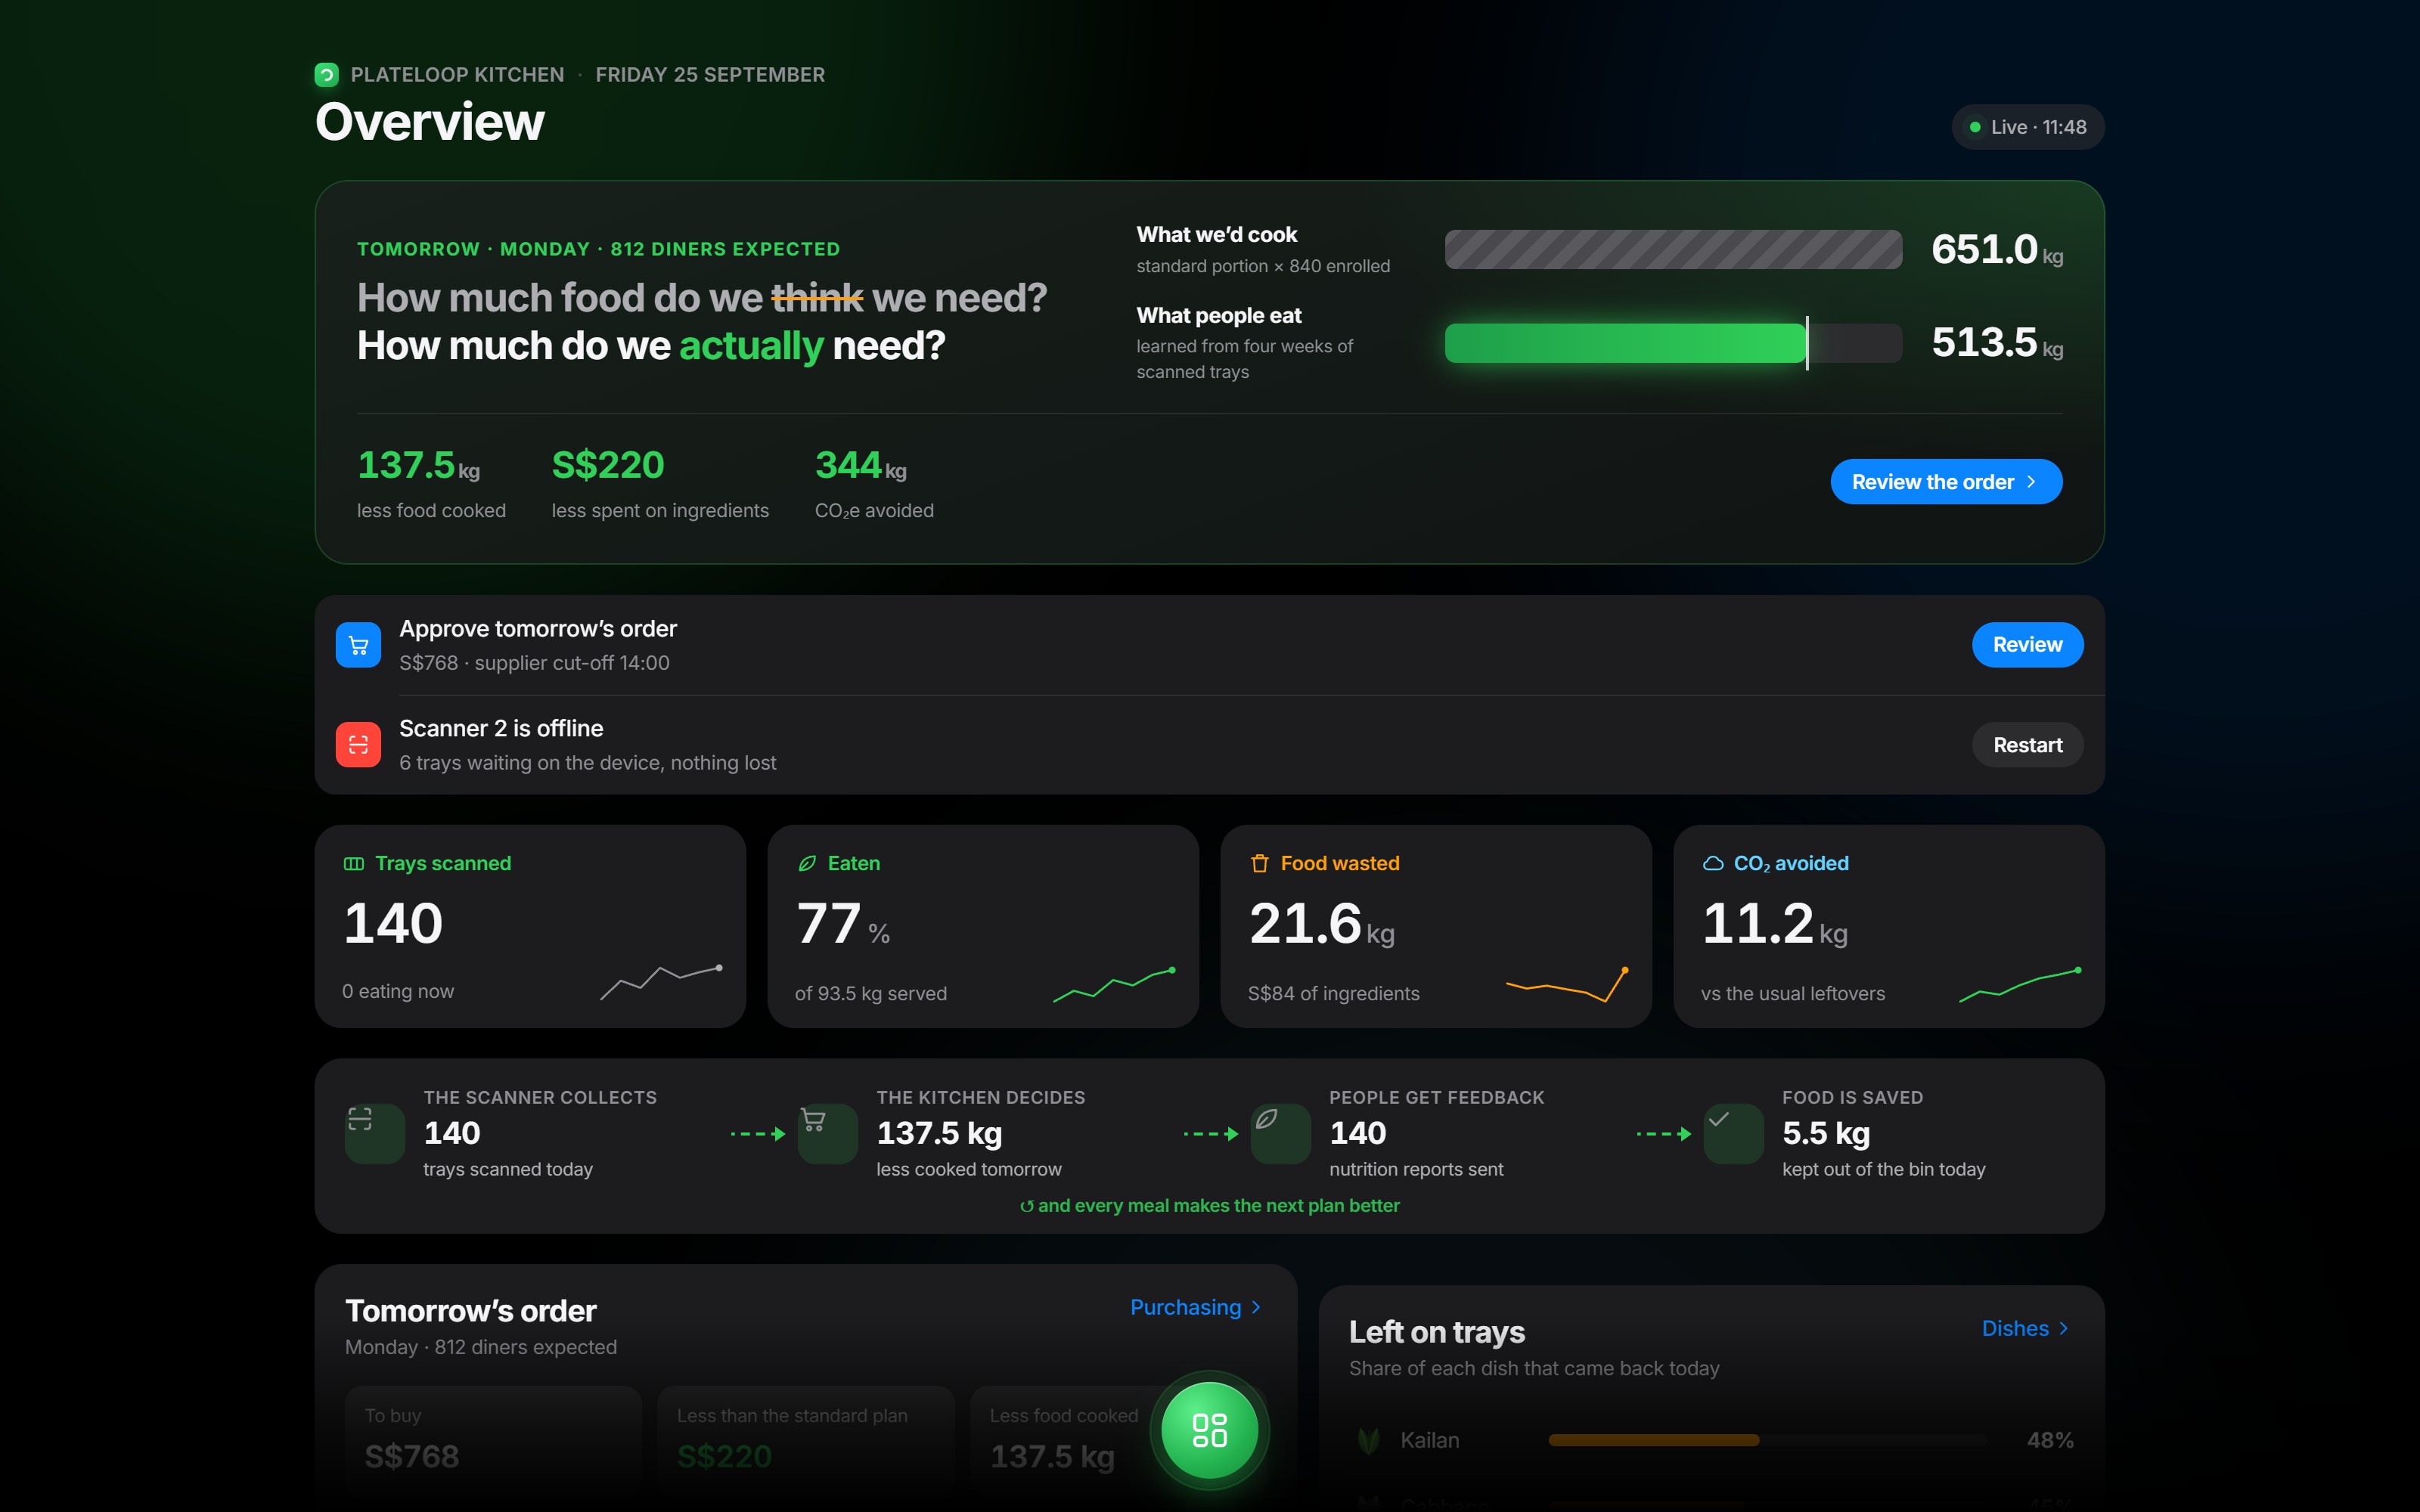Open the Dishes link
Image resolution: width=2420 pixels, height=1512 pixels.
[x=2025, y=1328]
